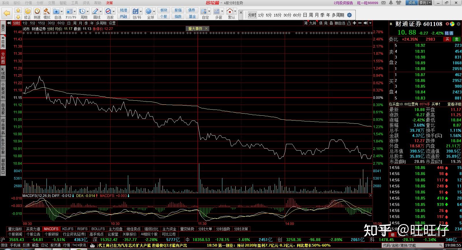The image size is (462, 250).
Task: Click the 板块 sector button
Action: pyautogui.click(x=164, y=10)
